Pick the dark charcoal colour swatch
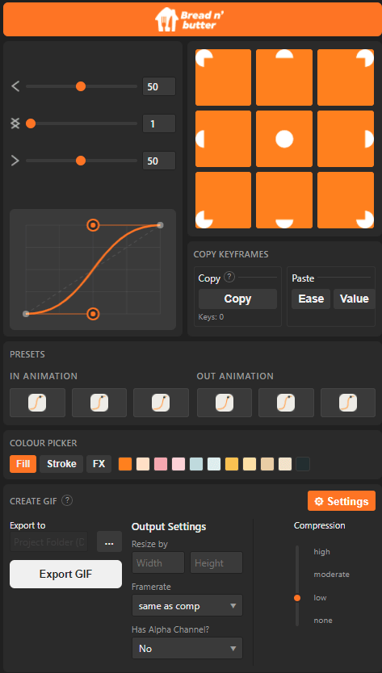The image size is (382, 673). (x=303, y=464)
